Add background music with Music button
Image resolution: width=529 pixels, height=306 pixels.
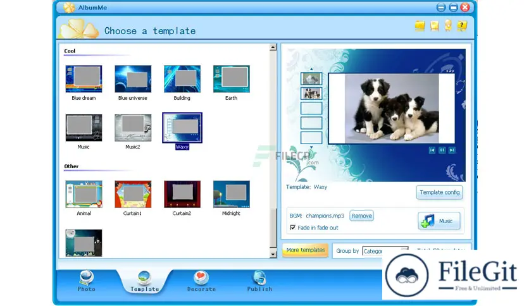pos(439,221)
